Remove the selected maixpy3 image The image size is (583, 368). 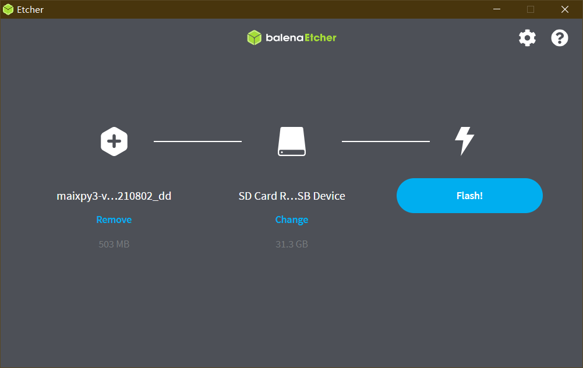pyautogui.click(x=114, y=220)
